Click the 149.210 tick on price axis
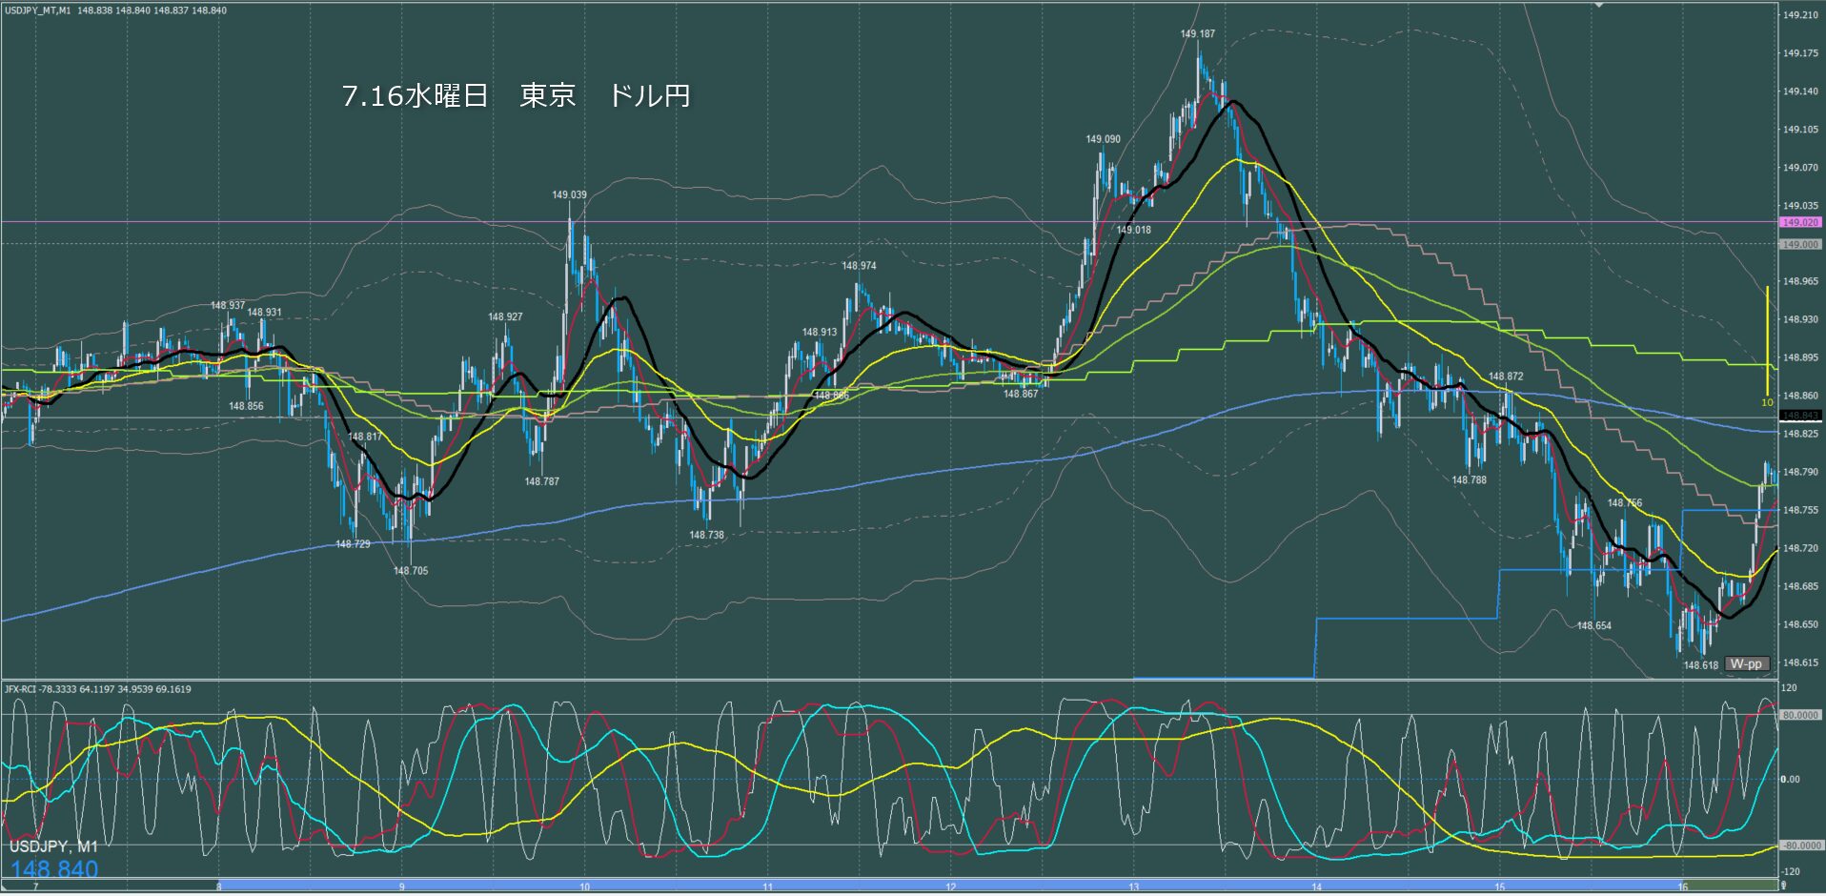1826x896 pixels. (1799, 14)
